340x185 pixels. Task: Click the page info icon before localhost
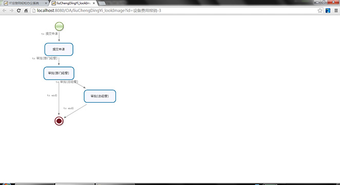point(34,11)
